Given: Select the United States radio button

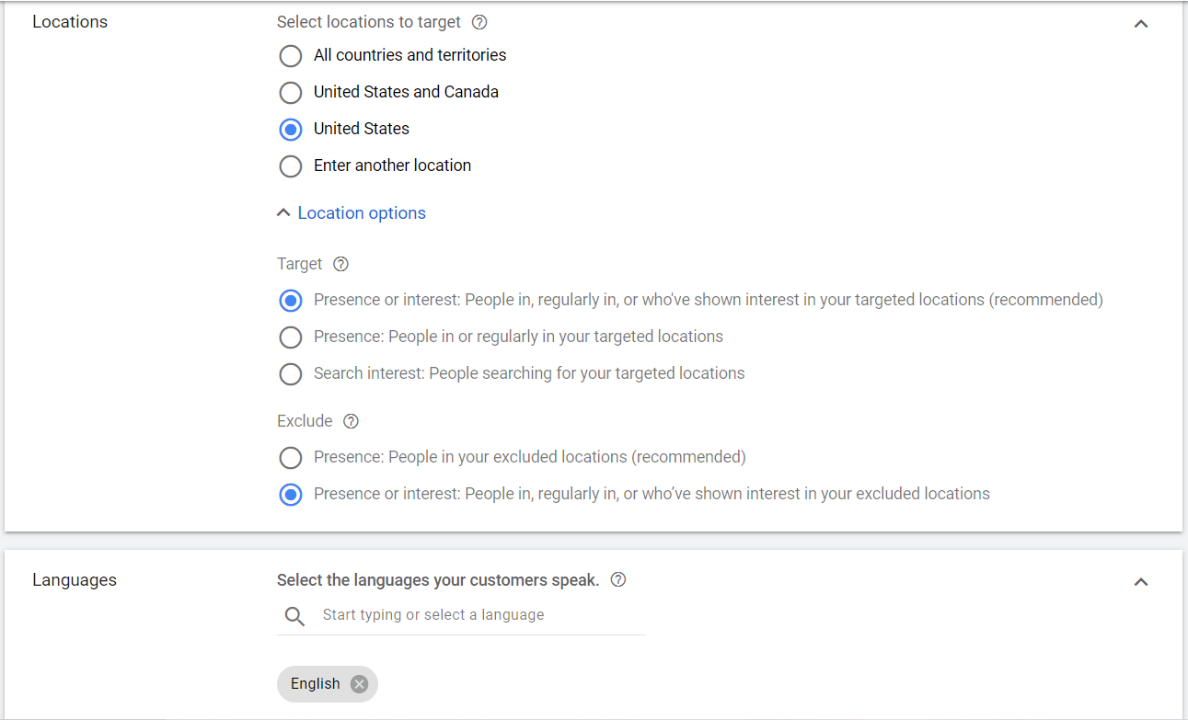Looking at the screenshot, I should (x=290, y=130).
